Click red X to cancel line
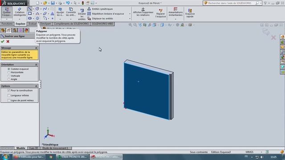The height and width of the screenshot is (160, 285). (x=8, y=41)
